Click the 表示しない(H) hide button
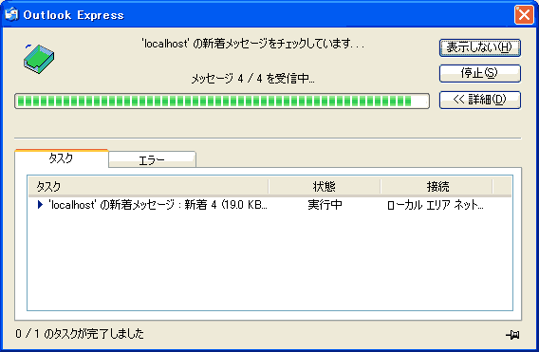 click(480, 47)
